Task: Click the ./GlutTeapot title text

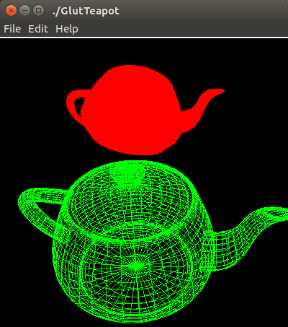Action: click(x=86, y=11)
